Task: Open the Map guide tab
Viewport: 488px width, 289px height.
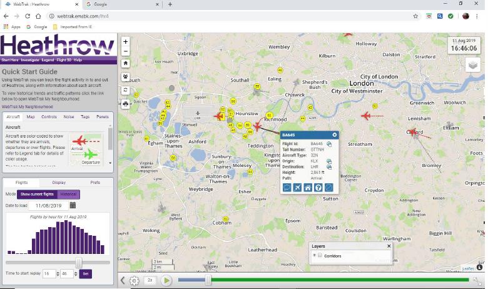Action: click(31, 117)
